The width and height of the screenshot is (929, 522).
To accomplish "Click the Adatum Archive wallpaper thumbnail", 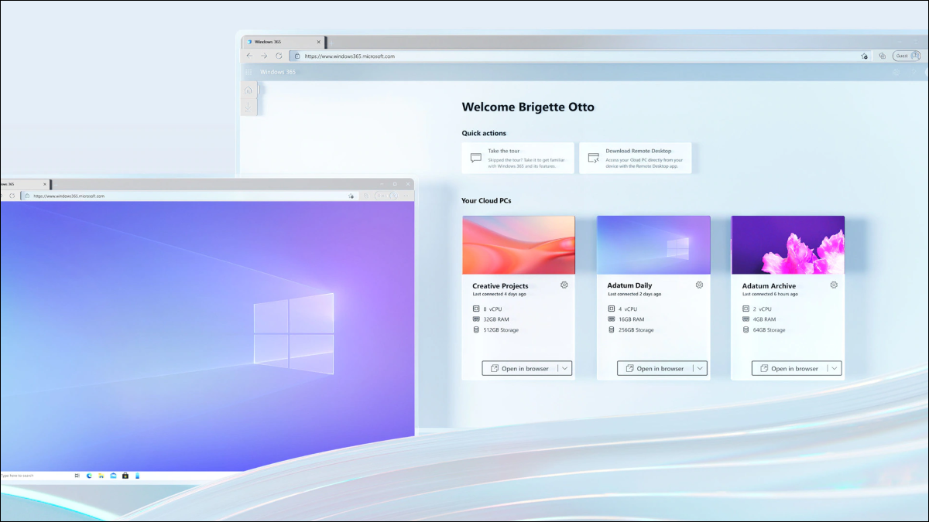I will pos(788,245).
